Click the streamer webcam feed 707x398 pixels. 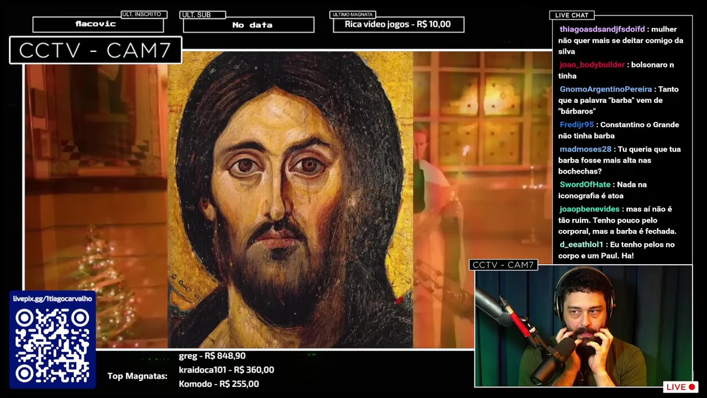pos(583,326)
